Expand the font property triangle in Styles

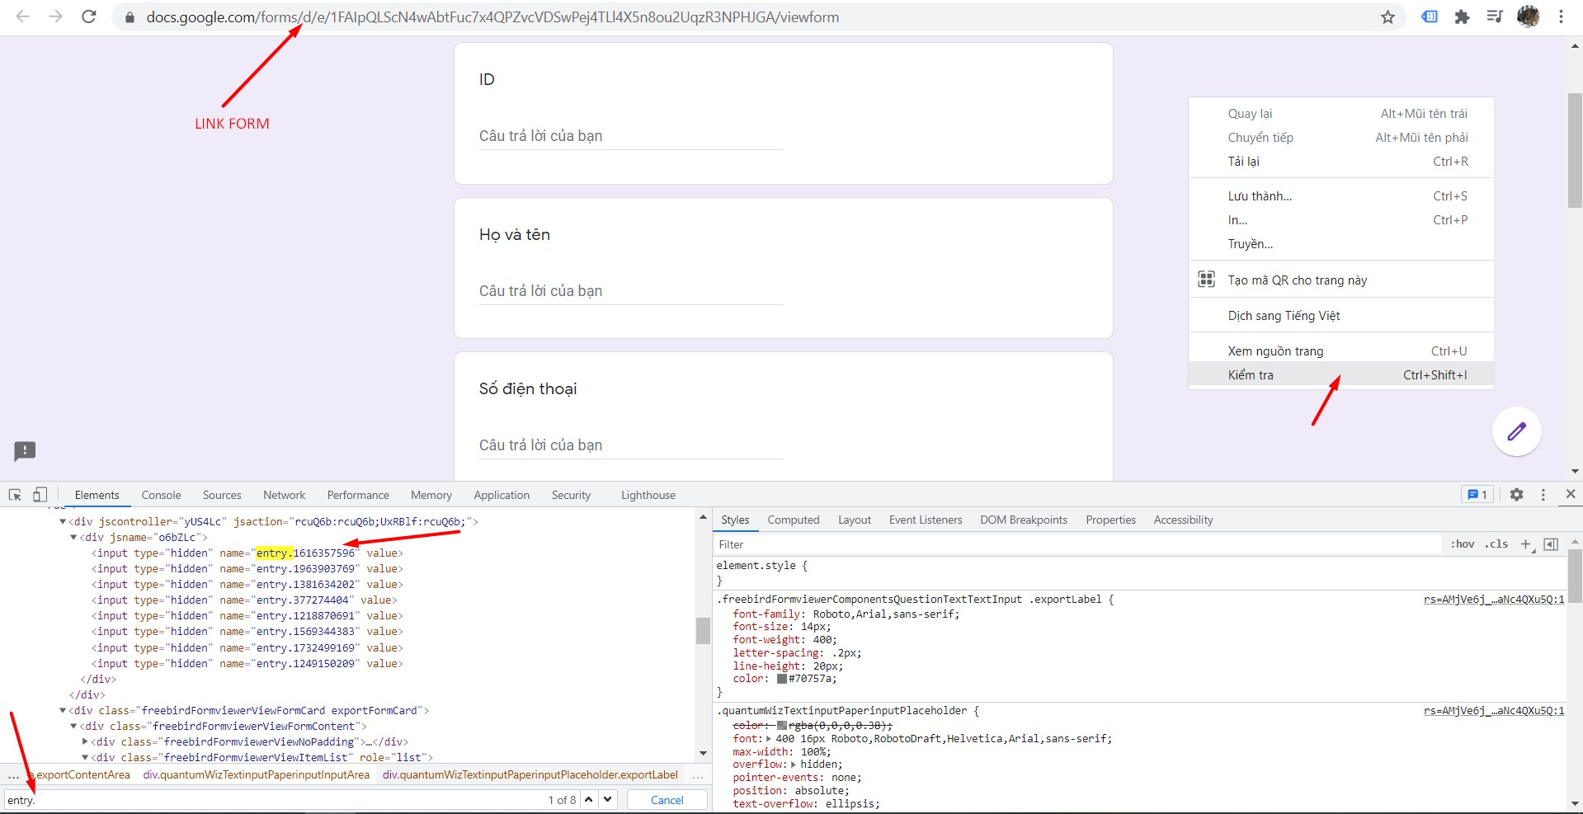click(x=770, y=739)
